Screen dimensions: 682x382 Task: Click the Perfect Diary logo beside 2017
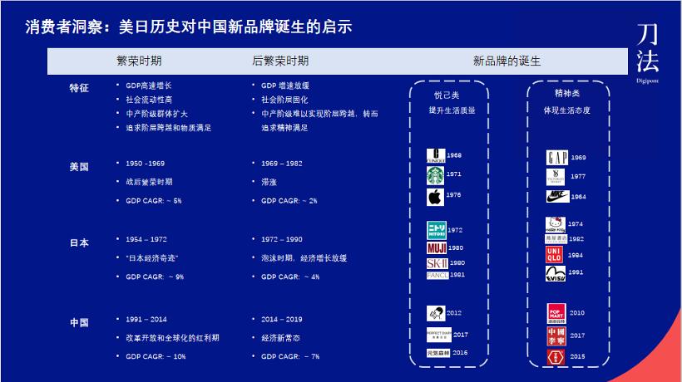click(x=439, y=335)
